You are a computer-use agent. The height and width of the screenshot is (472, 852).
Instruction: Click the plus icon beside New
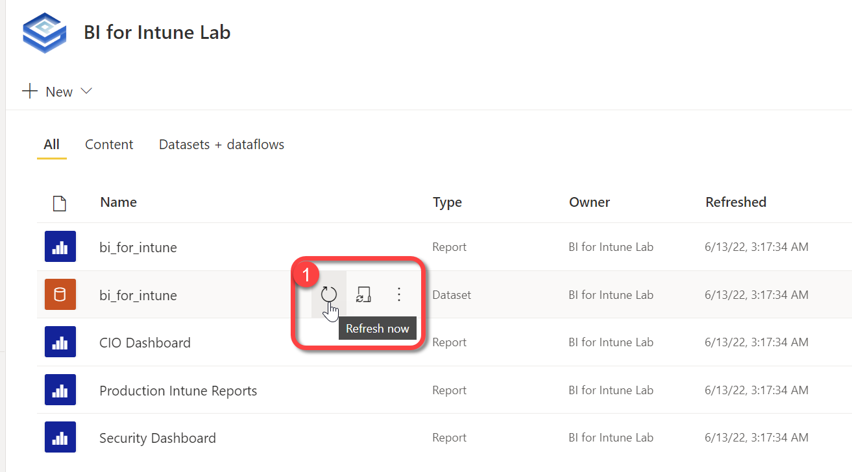pyautogui.click(x=30, y=91)
